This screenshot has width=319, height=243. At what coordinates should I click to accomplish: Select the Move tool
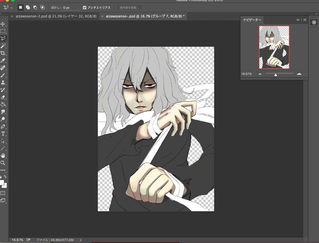[x=3, y=24]
